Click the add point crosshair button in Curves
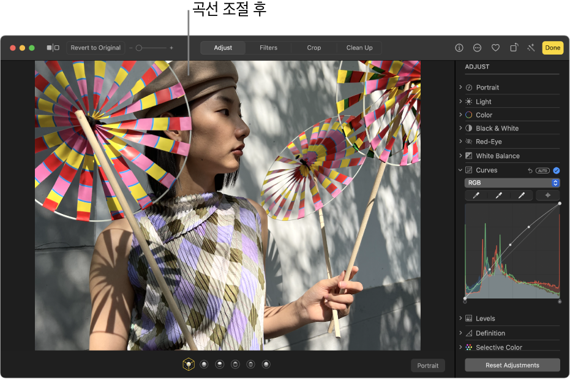570x380 pixels. (548, 196)
